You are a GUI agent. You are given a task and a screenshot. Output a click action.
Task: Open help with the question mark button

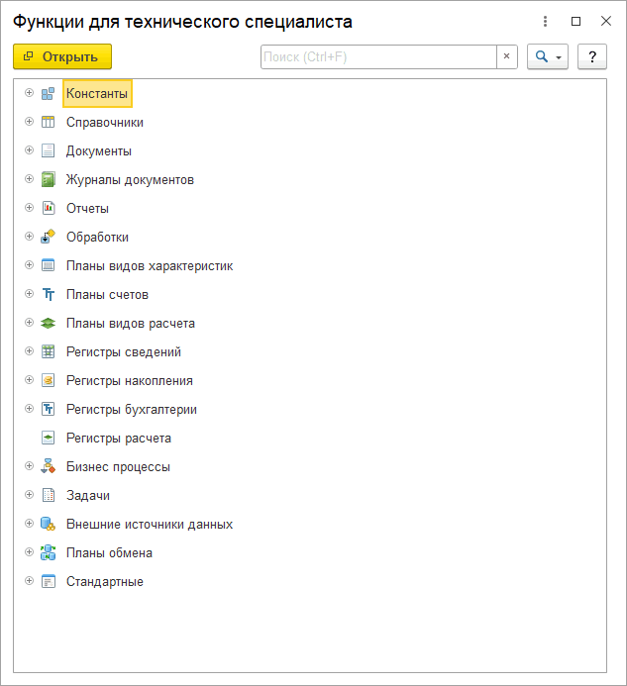point(592,56)
